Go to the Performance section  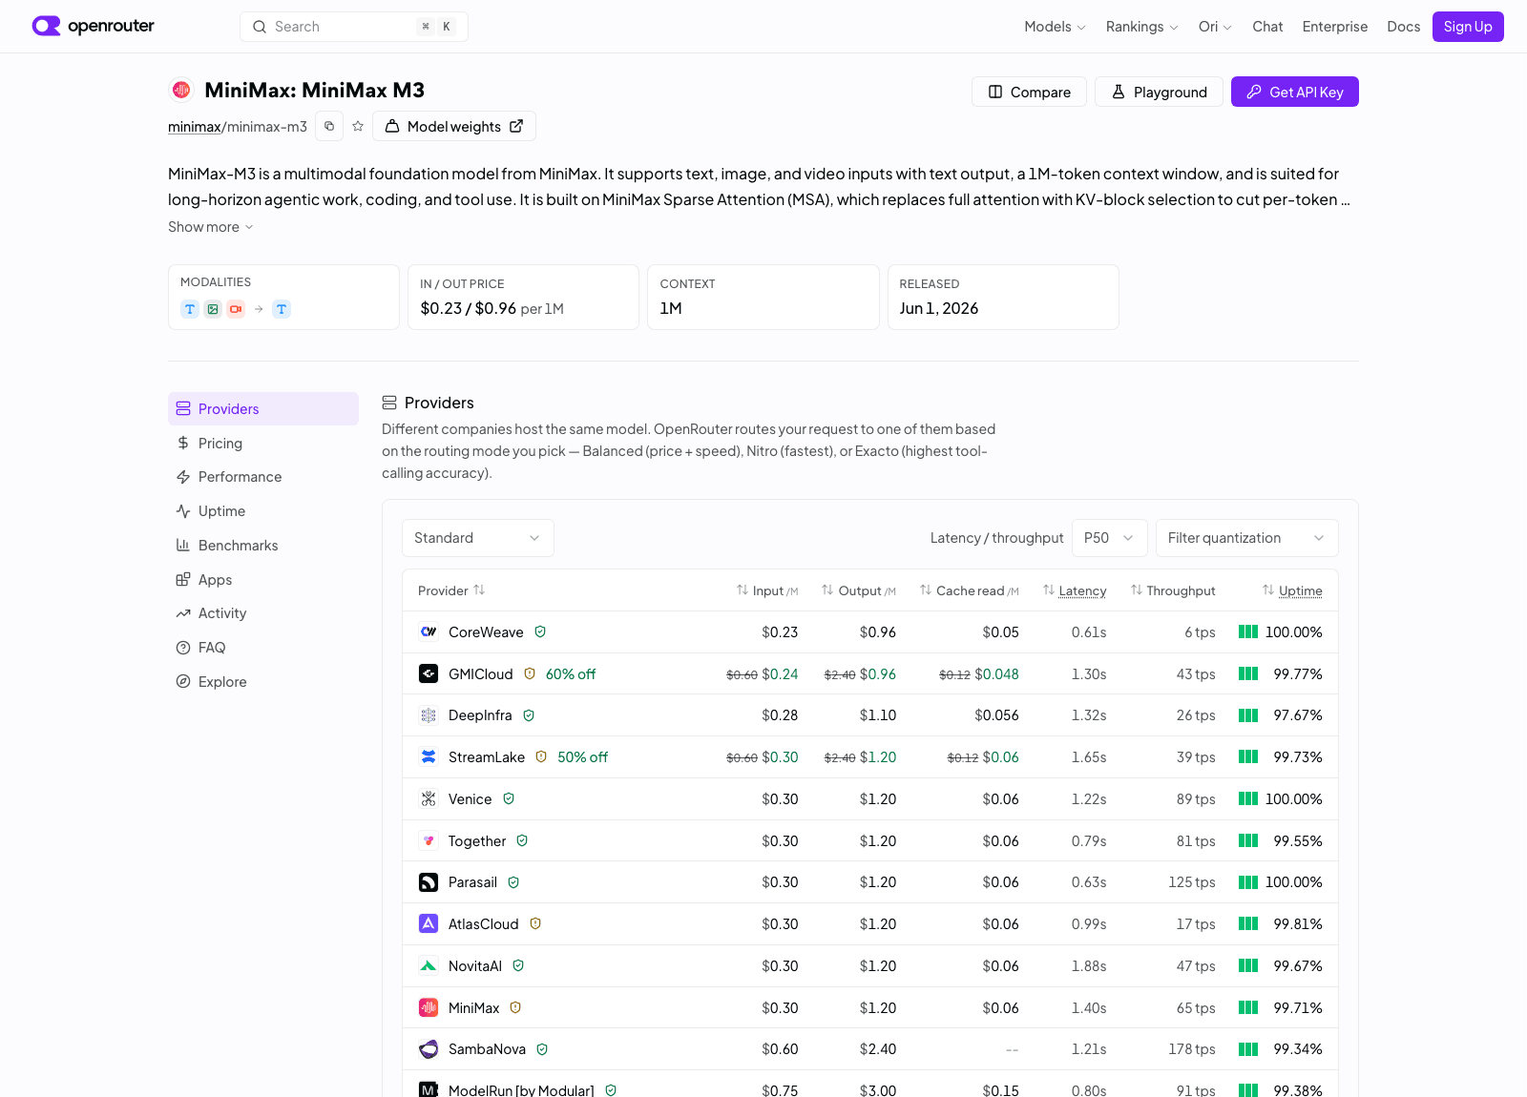(x=263, y=477)
